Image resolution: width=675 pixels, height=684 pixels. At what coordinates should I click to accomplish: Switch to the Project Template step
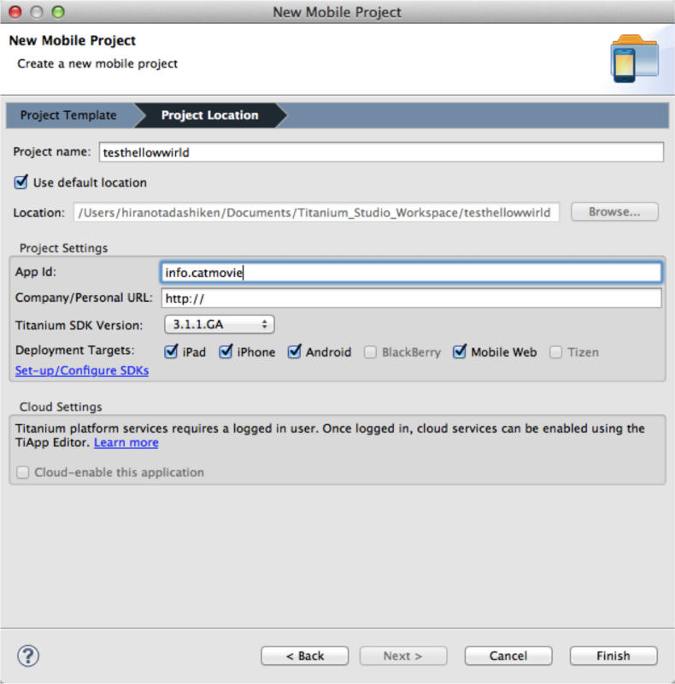click(68, 115)
